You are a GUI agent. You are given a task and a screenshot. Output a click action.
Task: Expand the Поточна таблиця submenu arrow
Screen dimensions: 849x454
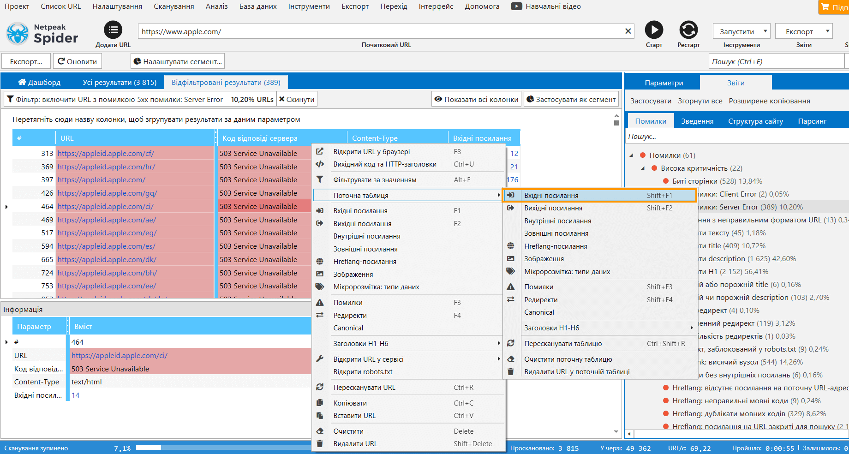498,195
